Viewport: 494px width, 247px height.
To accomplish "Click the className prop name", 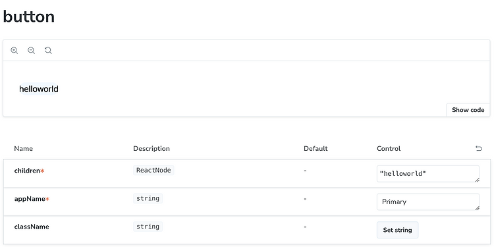I will [x=32, y=227].
